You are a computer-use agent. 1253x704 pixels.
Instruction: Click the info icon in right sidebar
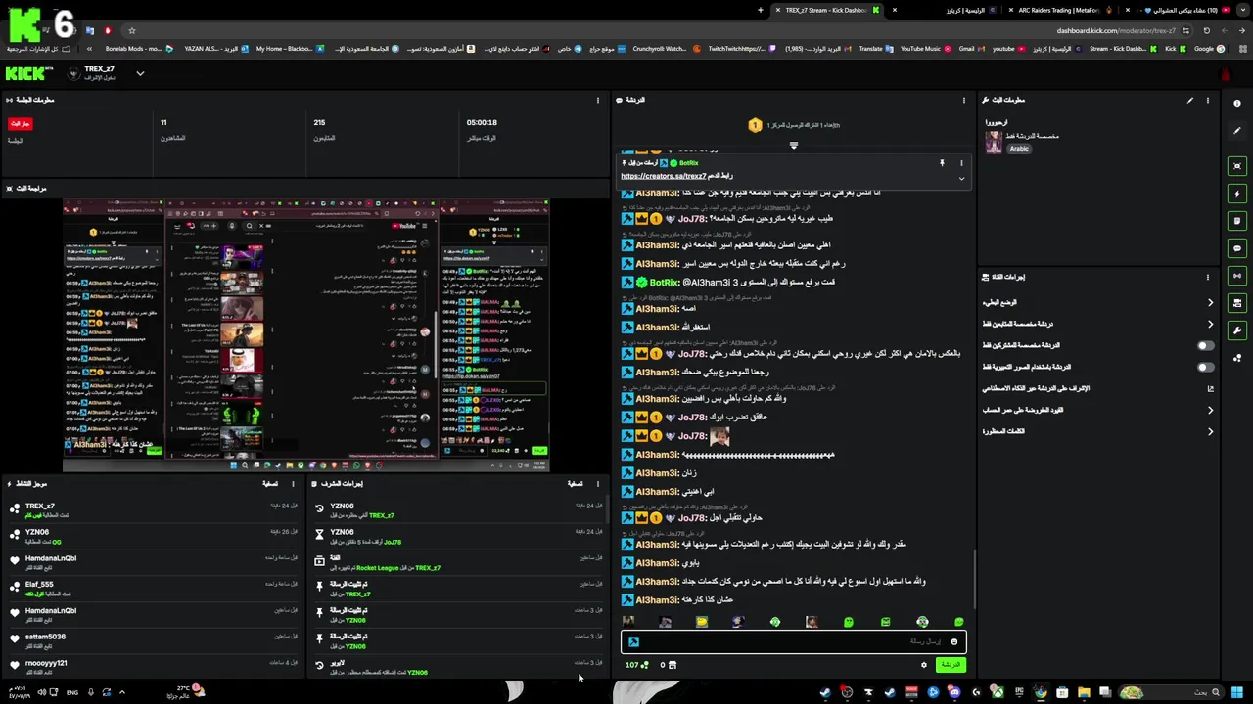1237,104
